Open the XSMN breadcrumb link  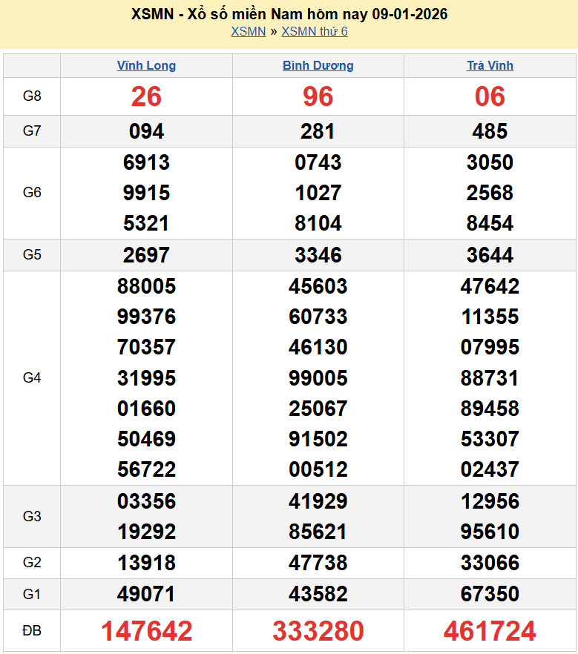[x=248, y=31]
